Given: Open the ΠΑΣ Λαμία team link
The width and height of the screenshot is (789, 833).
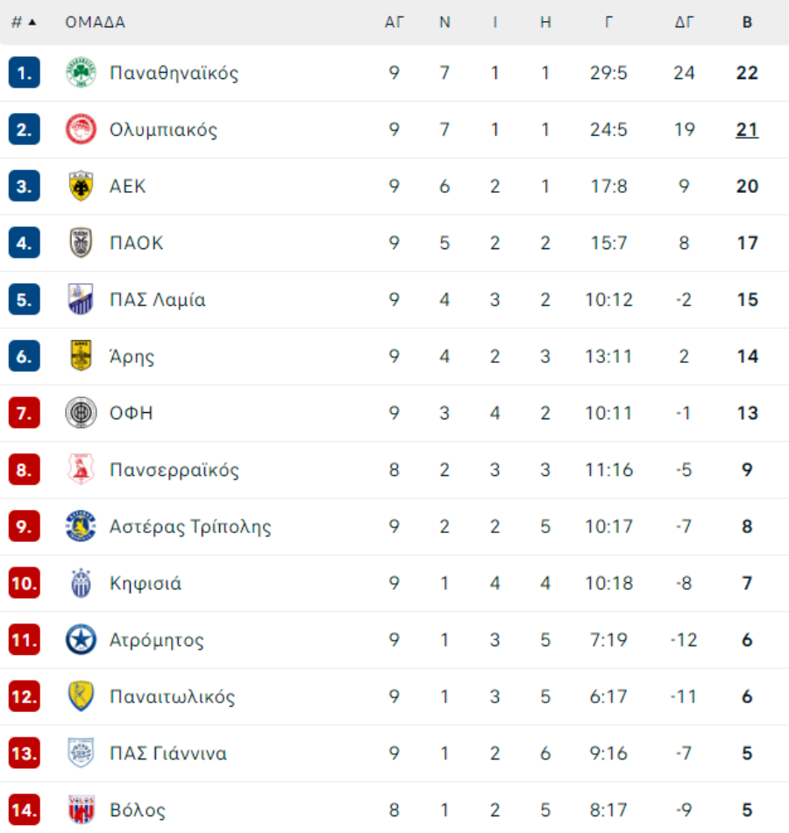Looking at the screenshot, I should [x=157, y=300].
